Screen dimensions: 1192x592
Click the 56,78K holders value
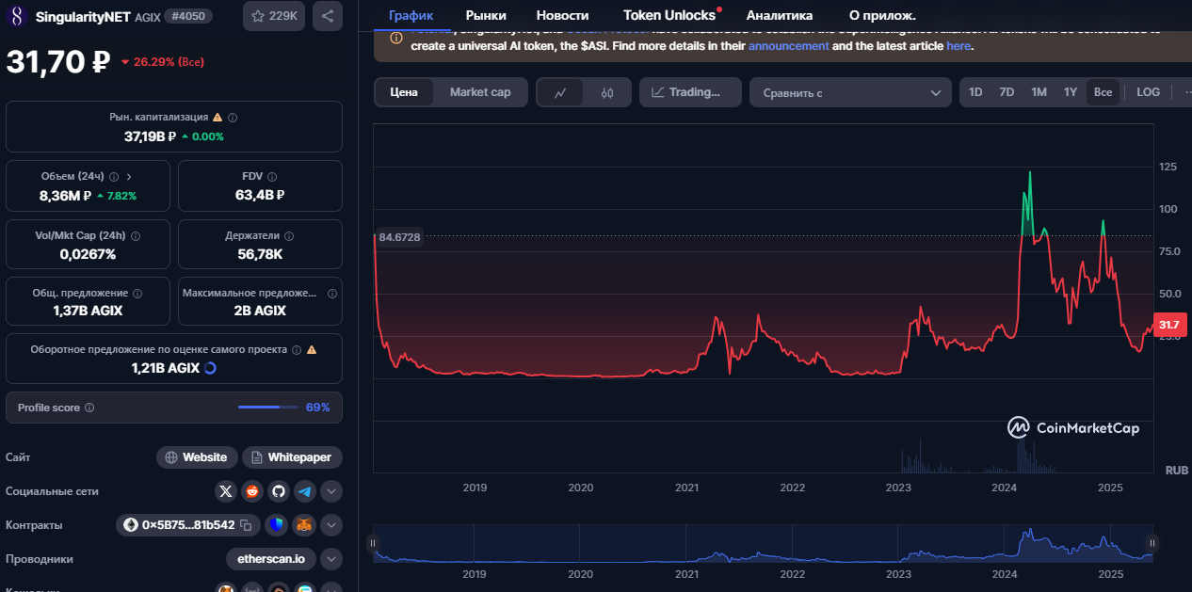(x=260, y=254)
